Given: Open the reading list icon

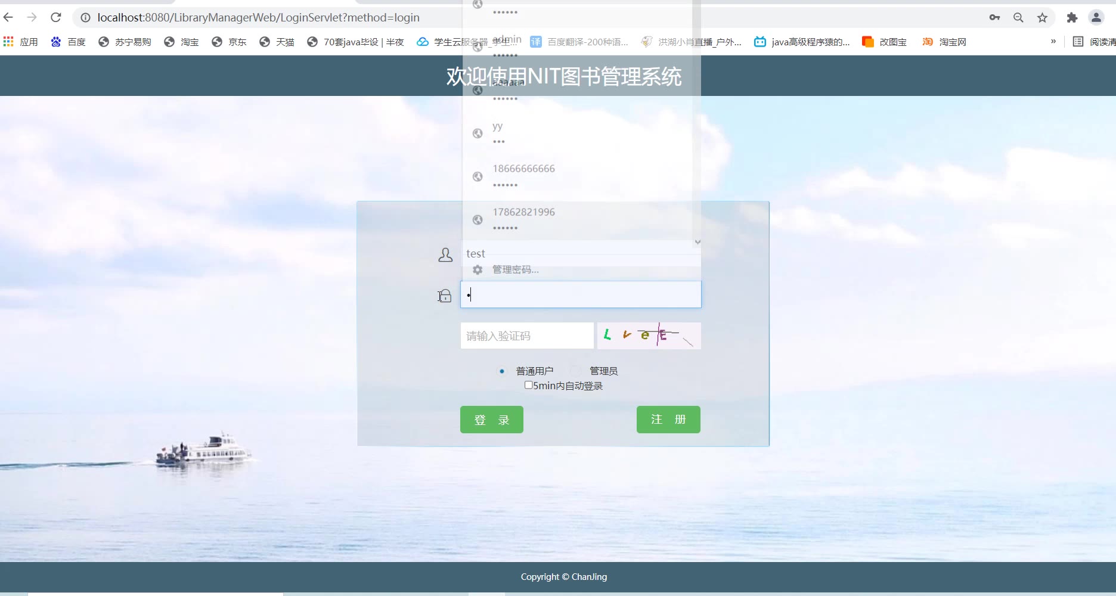Looking at the screenshot, I should 1078,42.
